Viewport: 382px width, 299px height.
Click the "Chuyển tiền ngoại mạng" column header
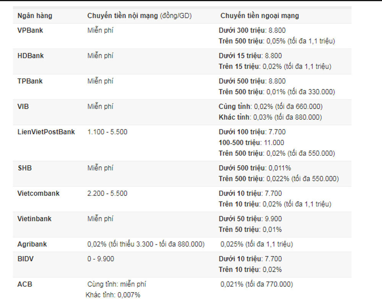pyautogui.click(x=259, y=16)
